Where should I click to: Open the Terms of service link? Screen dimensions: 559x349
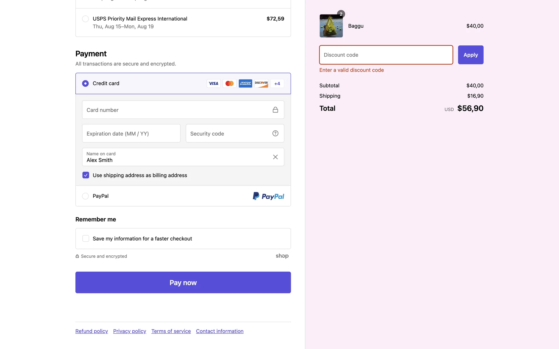171,331
